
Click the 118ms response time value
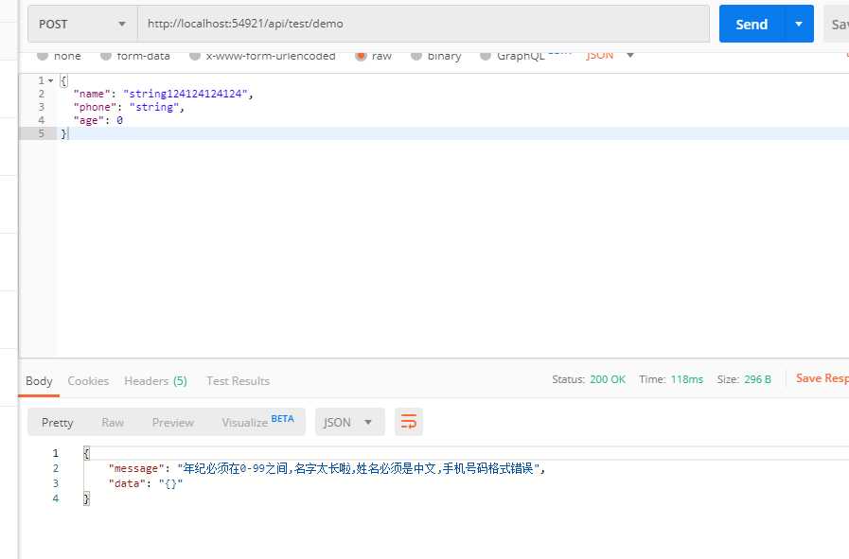click(687, 379)
